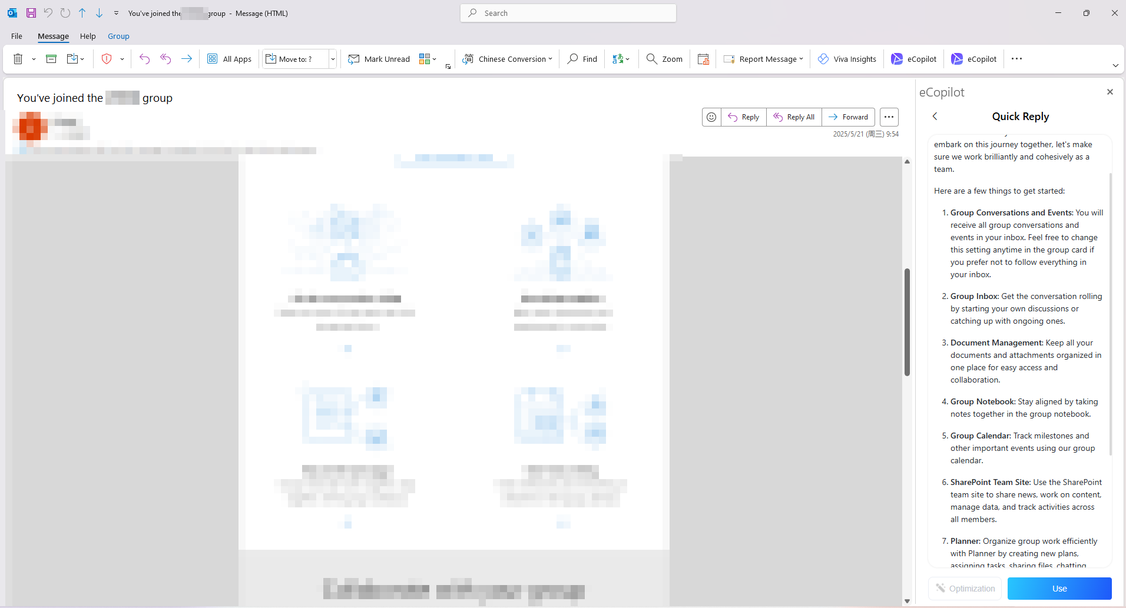Screen dimensions: 1126x608
Task: Open the Move to dropdown
Action: click(x=333, y=58)
